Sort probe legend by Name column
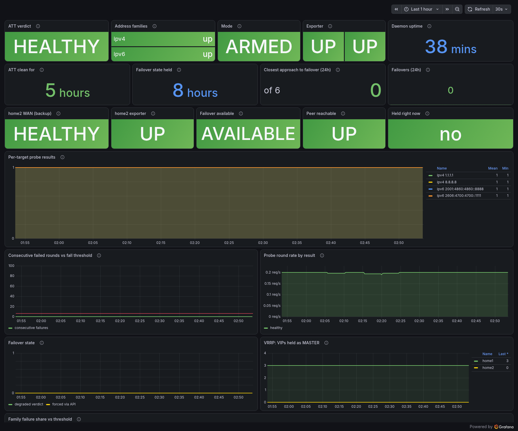This screenshot has width=518, height=431. pos(442,168)
